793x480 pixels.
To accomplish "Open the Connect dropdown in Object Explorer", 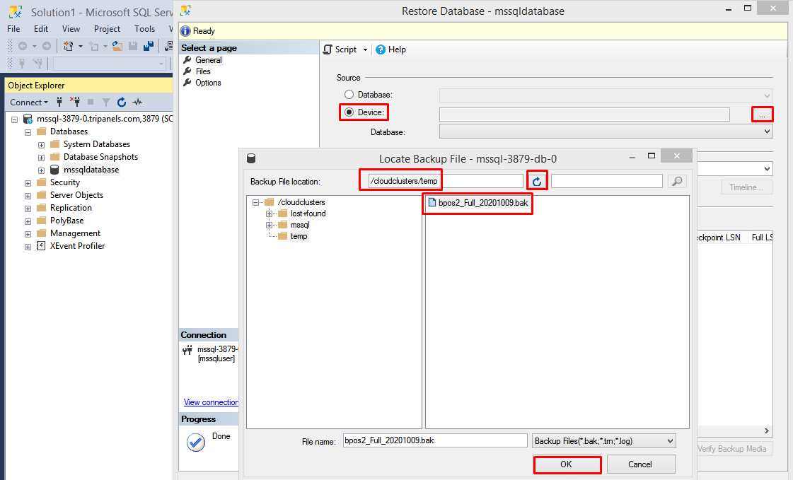I will point(29,103).
